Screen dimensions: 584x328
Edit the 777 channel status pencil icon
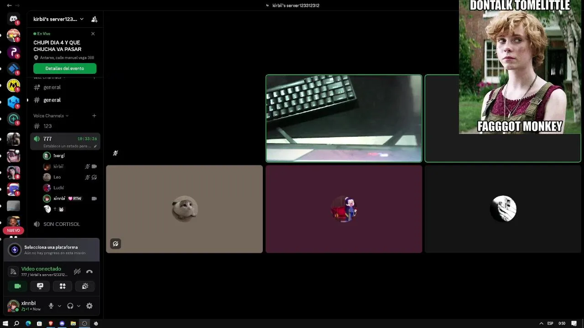click(x=95, y=146)
